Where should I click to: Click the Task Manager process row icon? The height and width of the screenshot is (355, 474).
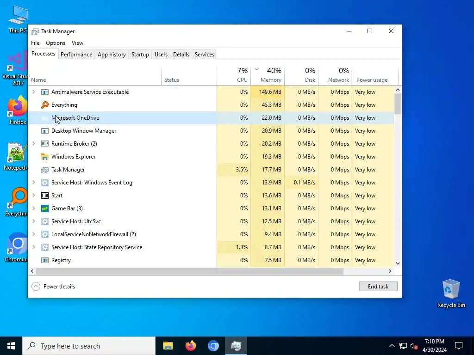[45, 170]
